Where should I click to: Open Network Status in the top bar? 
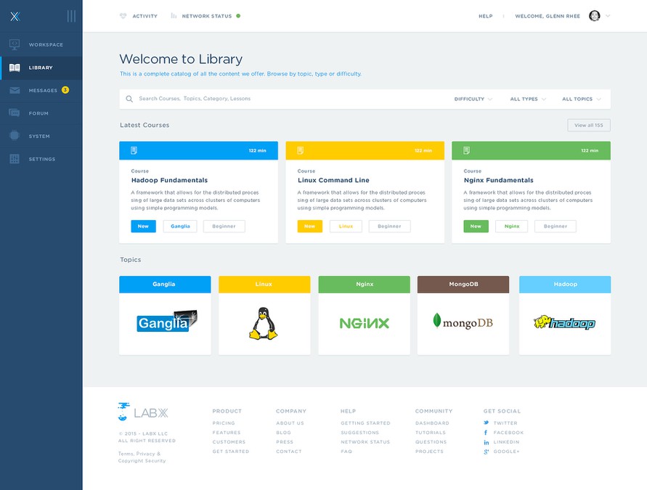tap(206, 16)
